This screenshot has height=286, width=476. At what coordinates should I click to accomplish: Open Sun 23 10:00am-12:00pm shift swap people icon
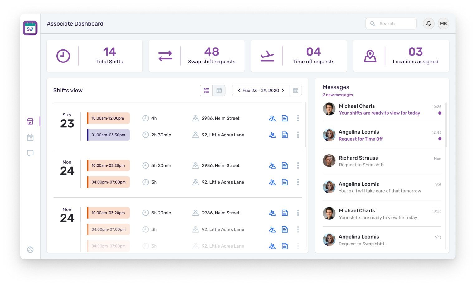click(272, 118)
